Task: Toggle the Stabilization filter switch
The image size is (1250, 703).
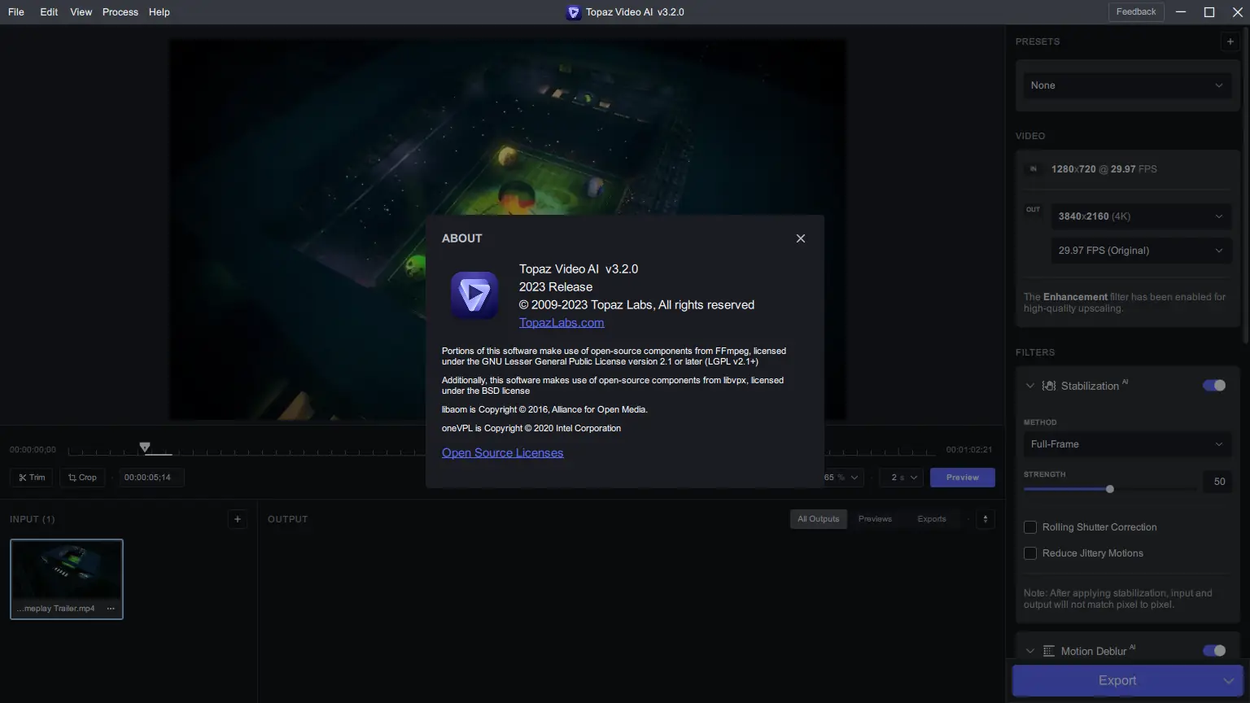Action: click(1214, 386)
